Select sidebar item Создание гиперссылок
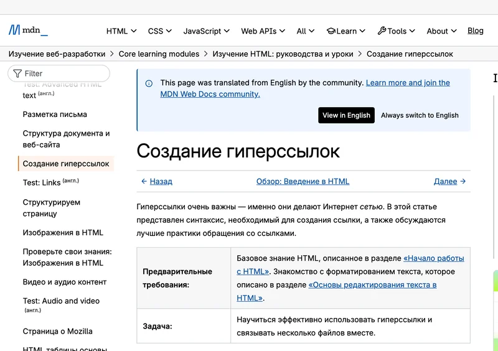The width and height of the screenshot is (498, 351). coord(66,164)
